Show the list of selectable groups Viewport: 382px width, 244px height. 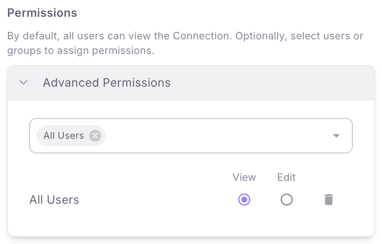(x=336, y=136)
